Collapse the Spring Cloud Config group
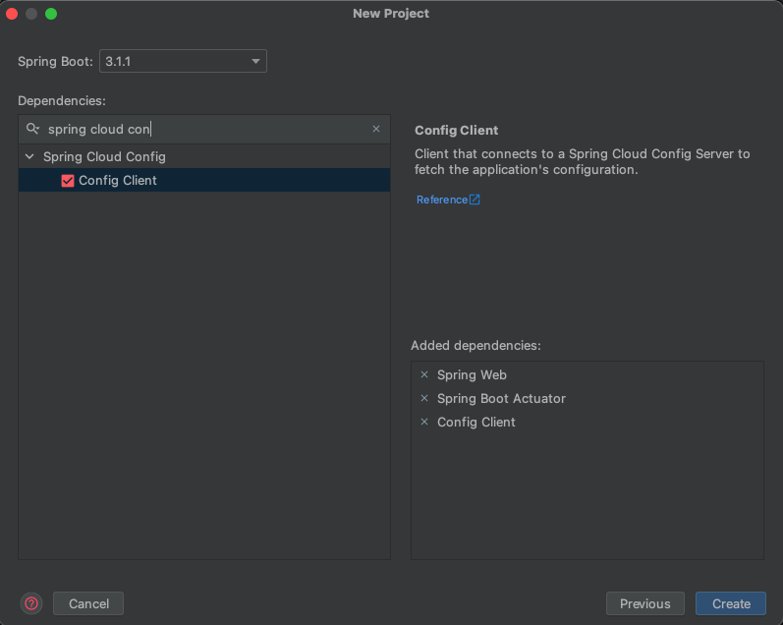Screen dimensions: 783x625 pos(29,157)
